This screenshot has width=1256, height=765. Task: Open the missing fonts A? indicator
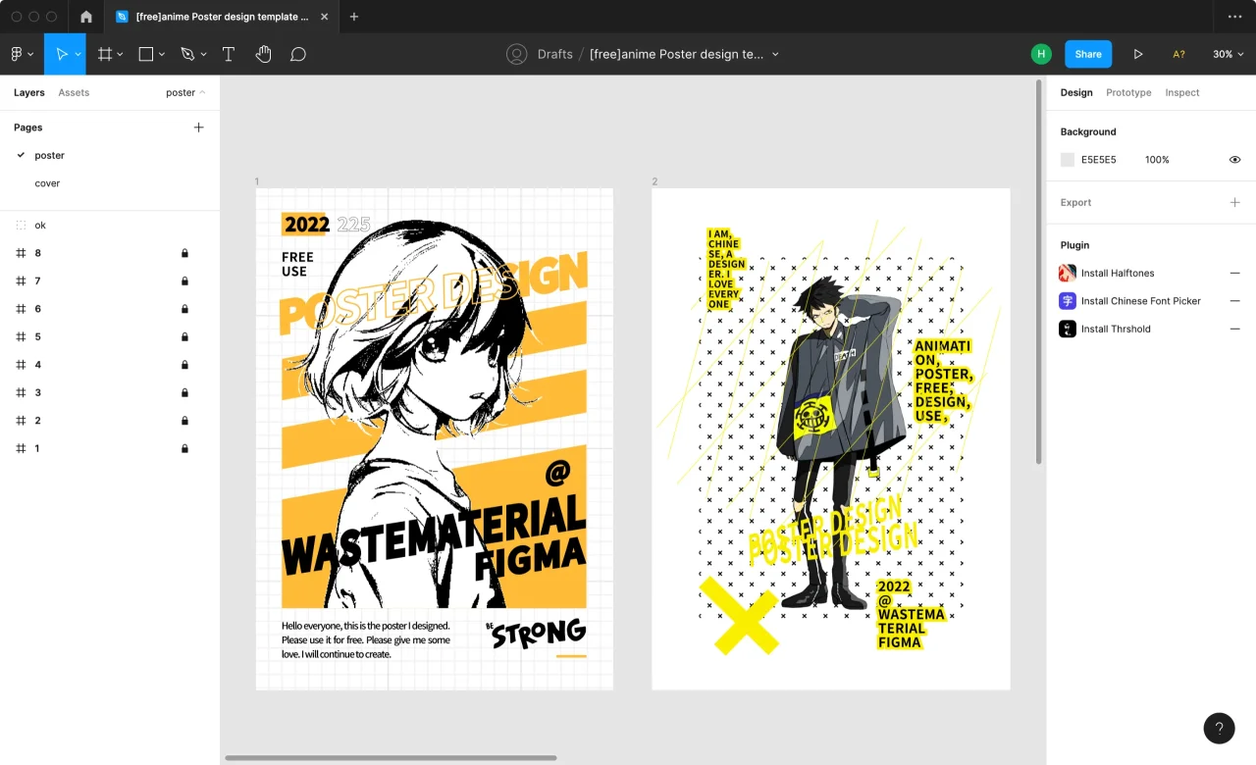pos(1178,54)
